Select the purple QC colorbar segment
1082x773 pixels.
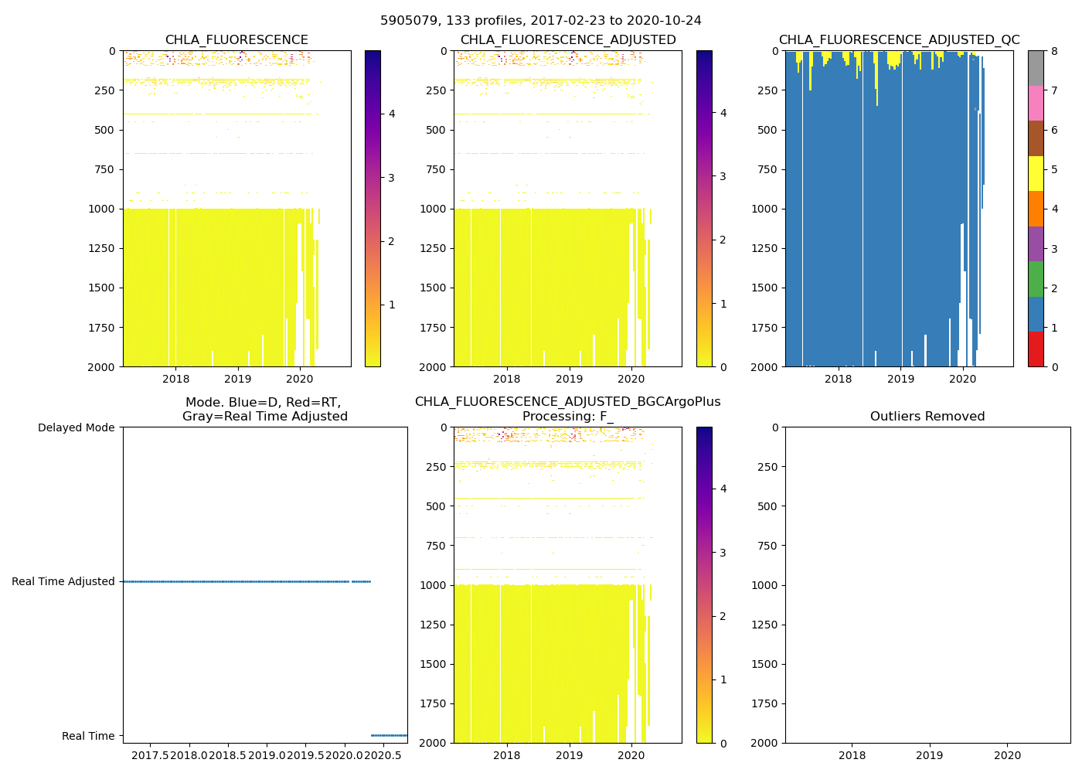[x=1036, y=243]
